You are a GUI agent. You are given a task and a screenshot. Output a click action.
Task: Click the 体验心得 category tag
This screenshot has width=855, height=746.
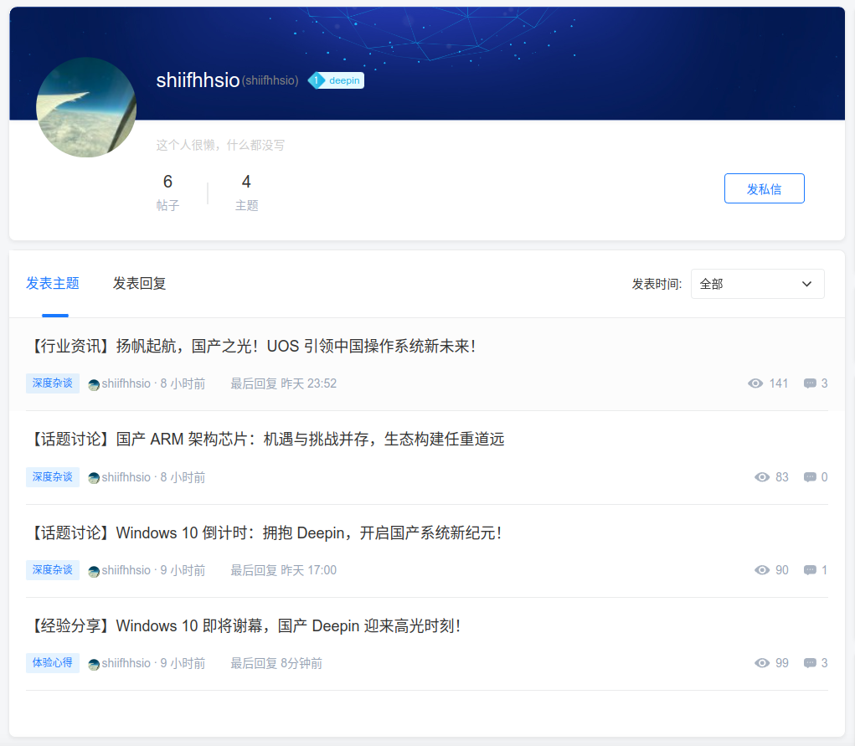point(53,663)
